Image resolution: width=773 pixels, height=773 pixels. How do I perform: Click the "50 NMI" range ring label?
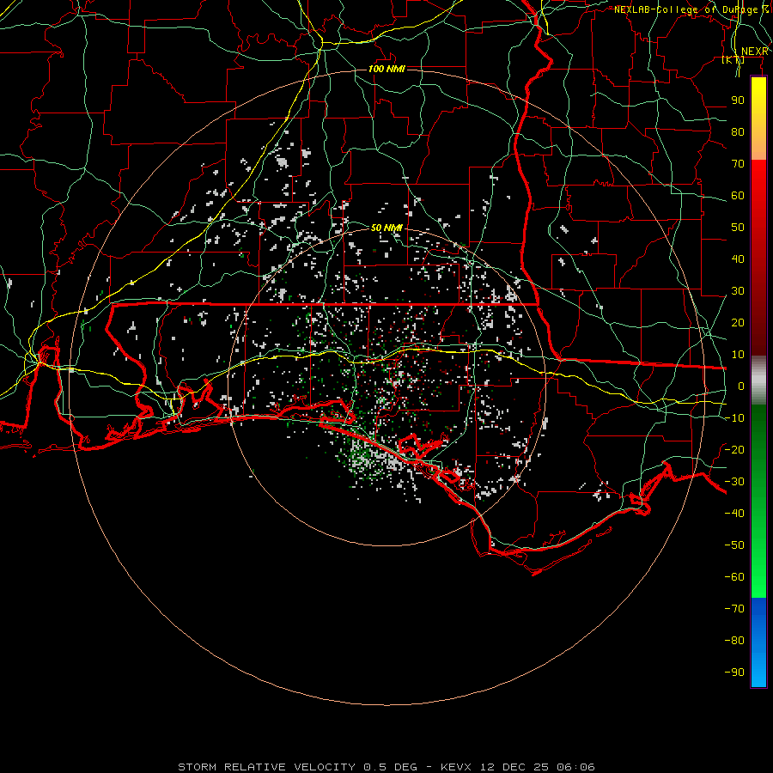point(386,228)
